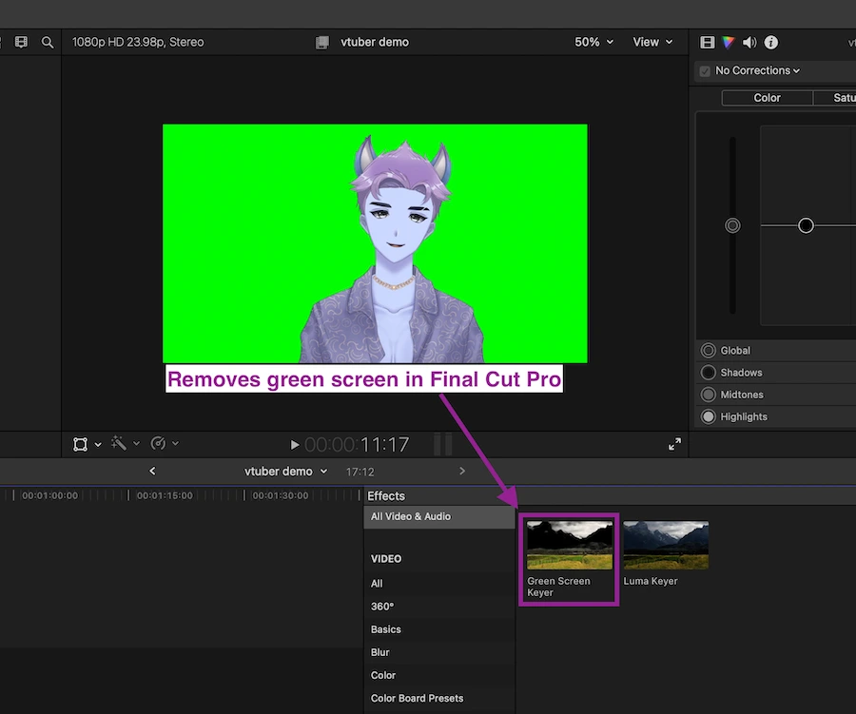Open the retiming speedometer menu

coord(165,443)
